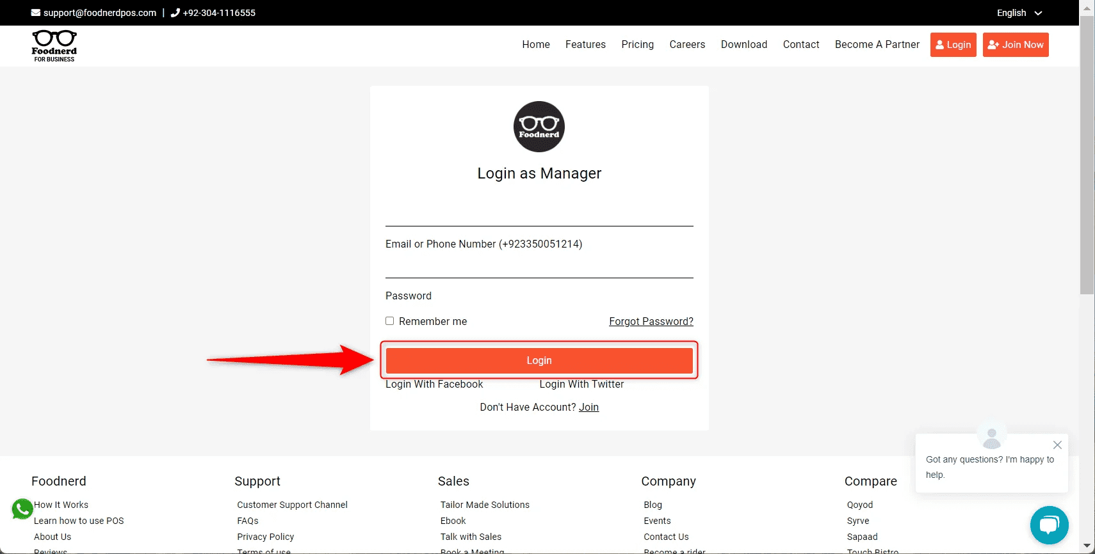This screenshot has width=1095, height=554.
Task: Open the Features menu item
Action: pyautogui.click(x=585, y=45)
